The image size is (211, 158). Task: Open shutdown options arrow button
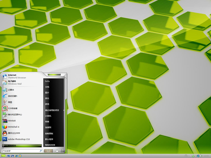63,151
